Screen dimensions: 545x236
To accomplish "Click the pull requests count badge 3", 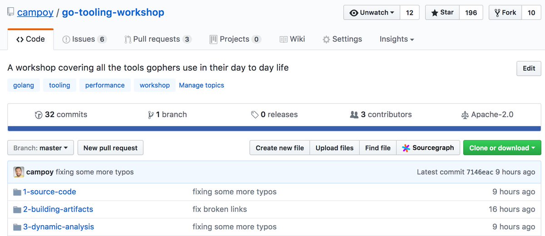I will (187, 39).
